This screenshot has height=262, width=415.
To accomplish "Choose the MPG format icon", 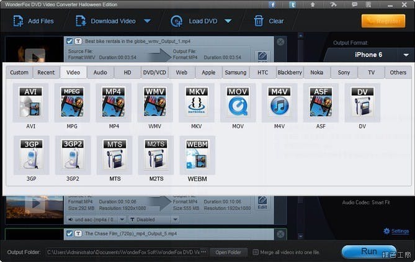I will tap(72, 103).
